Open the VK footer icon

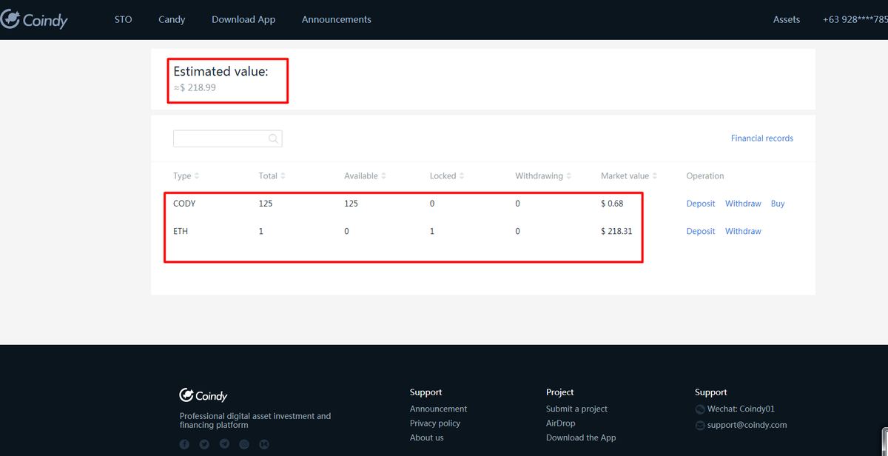coord(264,444)
